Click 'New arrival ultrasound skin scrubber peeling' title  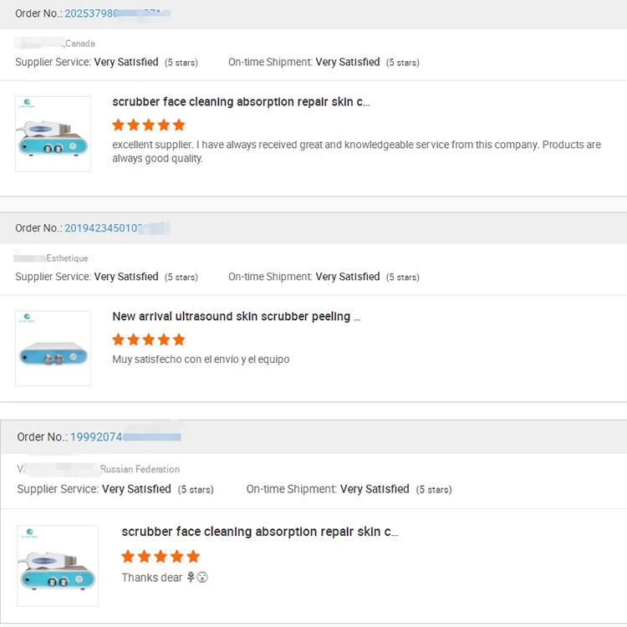(237, 316)
